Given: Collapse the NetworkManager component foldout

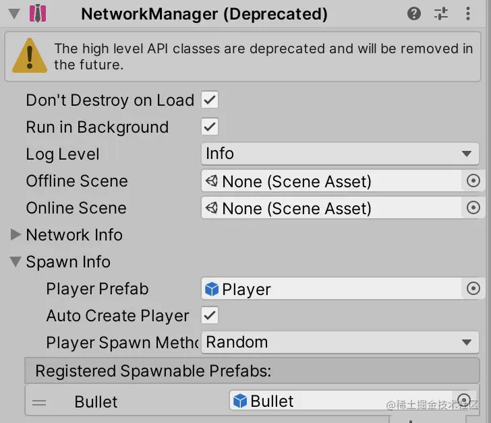Looking at the screenshot, I should (14, 13).
